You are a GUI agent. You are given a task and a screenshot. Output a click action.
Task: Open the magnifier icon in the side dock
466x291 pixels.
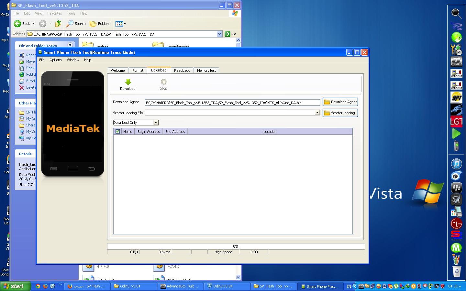(456, 13)
